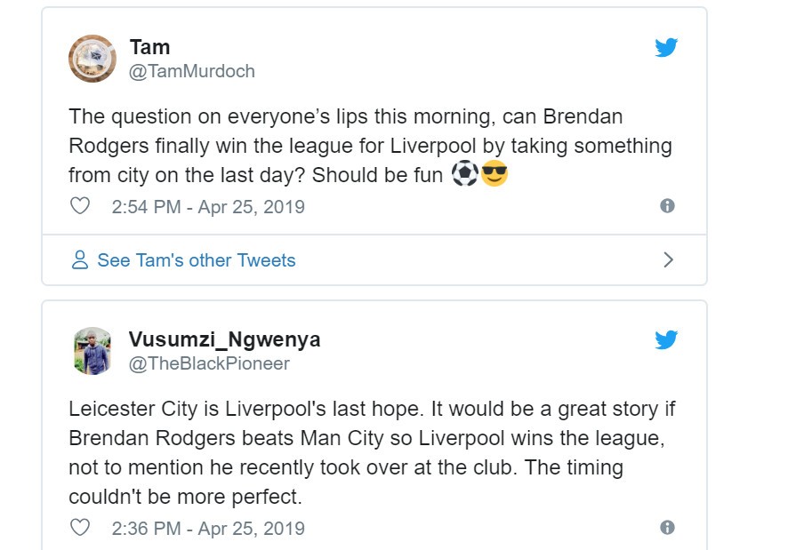Click the chevron arrow in Tam's other Tweets row
The height and width of the screenshot is (550, 788).
coord(669,260)
